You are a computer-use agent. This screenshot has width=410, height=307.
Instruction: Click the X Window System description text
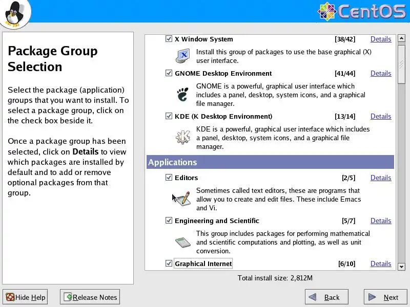284,56
